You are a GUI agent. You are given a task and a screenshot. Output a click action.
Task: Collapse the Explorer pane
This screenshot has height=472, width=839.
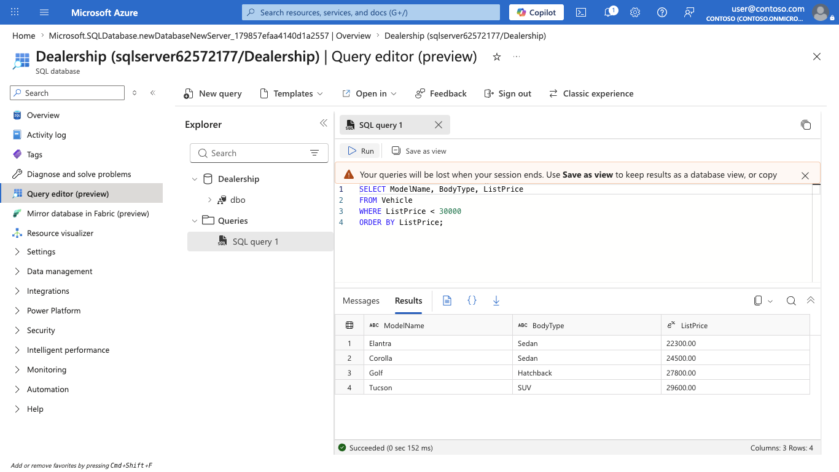pos(324,124)
